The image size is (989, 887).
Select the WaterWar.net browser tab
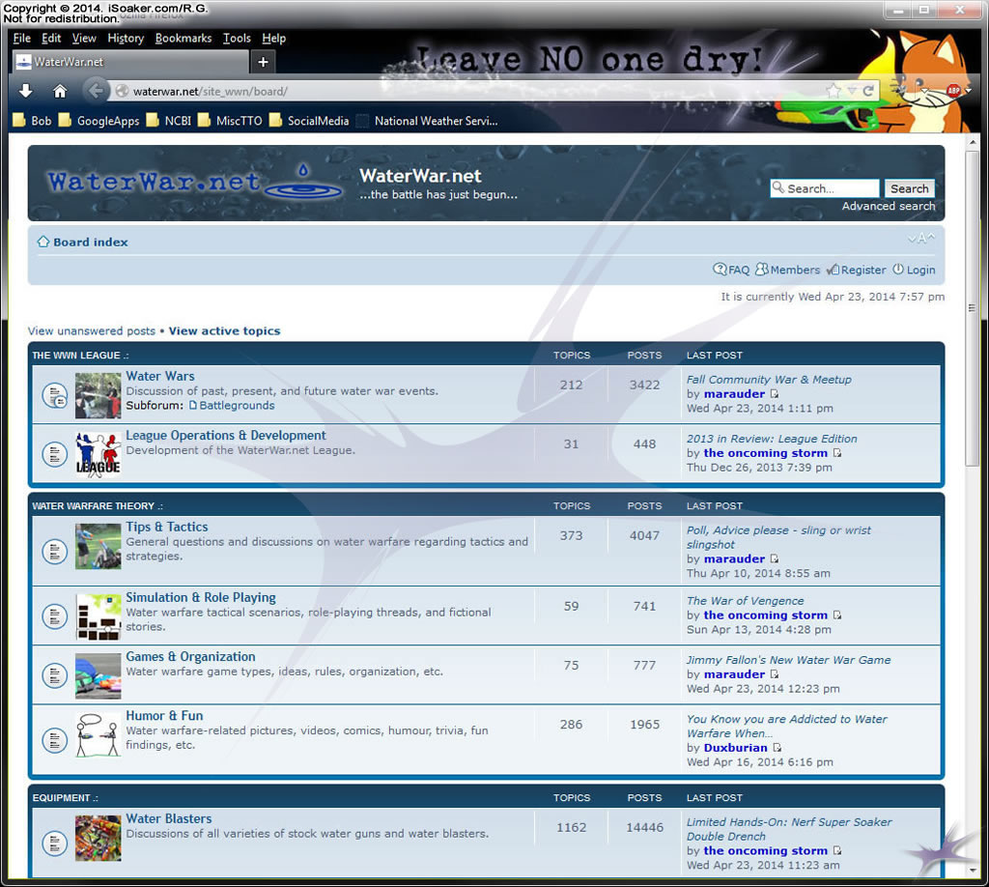coord(130,62)
